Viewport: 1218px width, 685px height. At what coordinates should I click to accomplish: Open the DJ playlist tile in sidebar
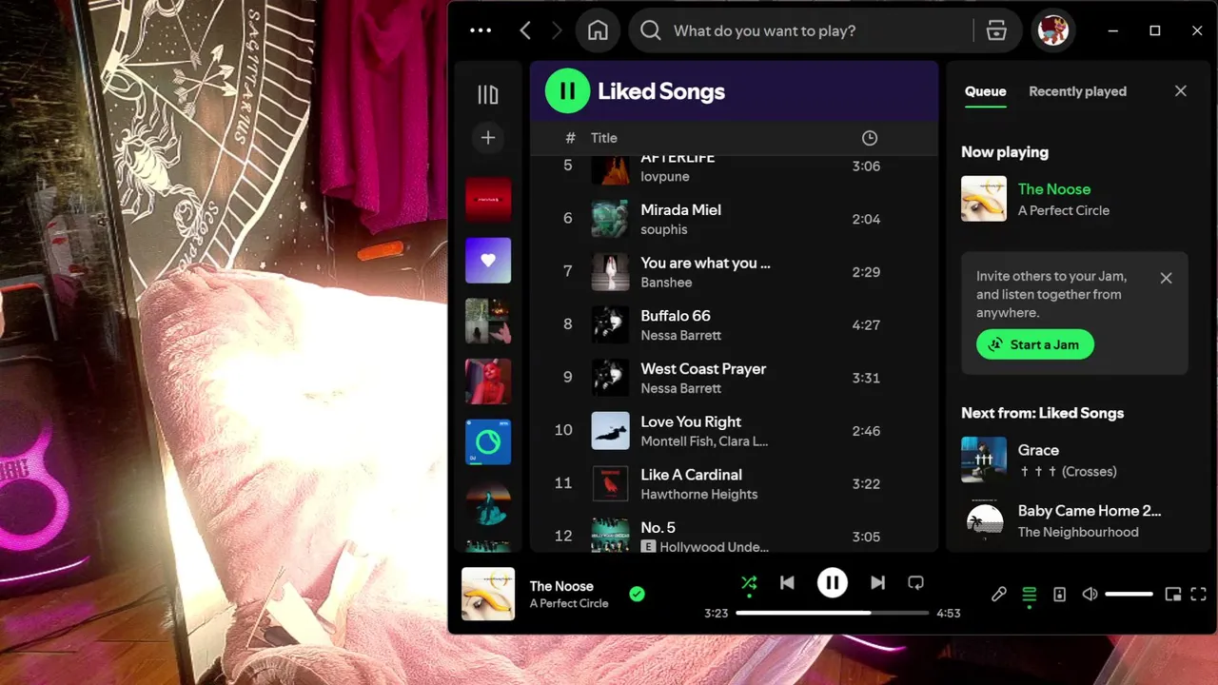click(488, 442)
